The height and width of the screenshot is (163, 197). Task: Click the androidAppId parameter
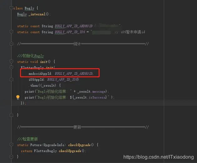(x=40, y=74)
